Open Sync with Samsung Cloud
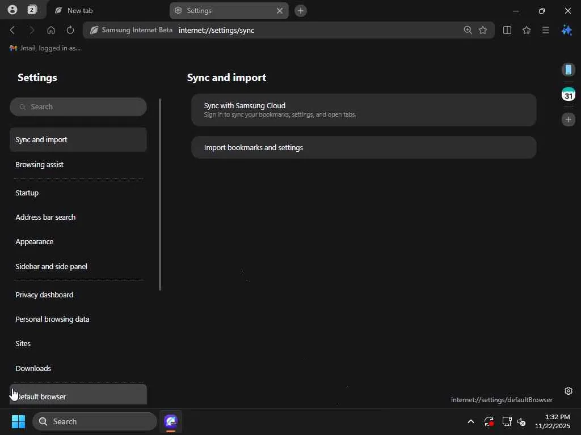This screenshot has height=435, width=581. pyautogui.click(x=364, y=110)
